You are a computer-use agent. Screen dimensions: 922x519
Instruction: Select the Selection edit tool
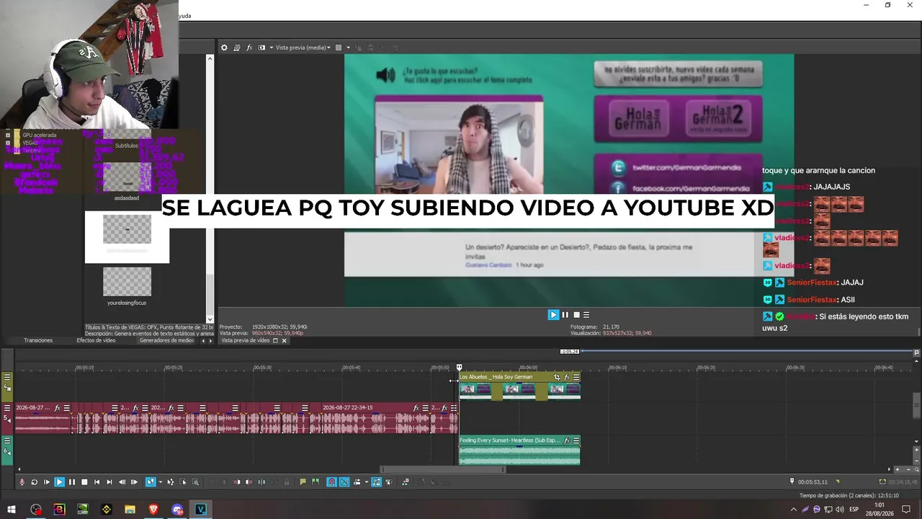(x=183, y=482)
